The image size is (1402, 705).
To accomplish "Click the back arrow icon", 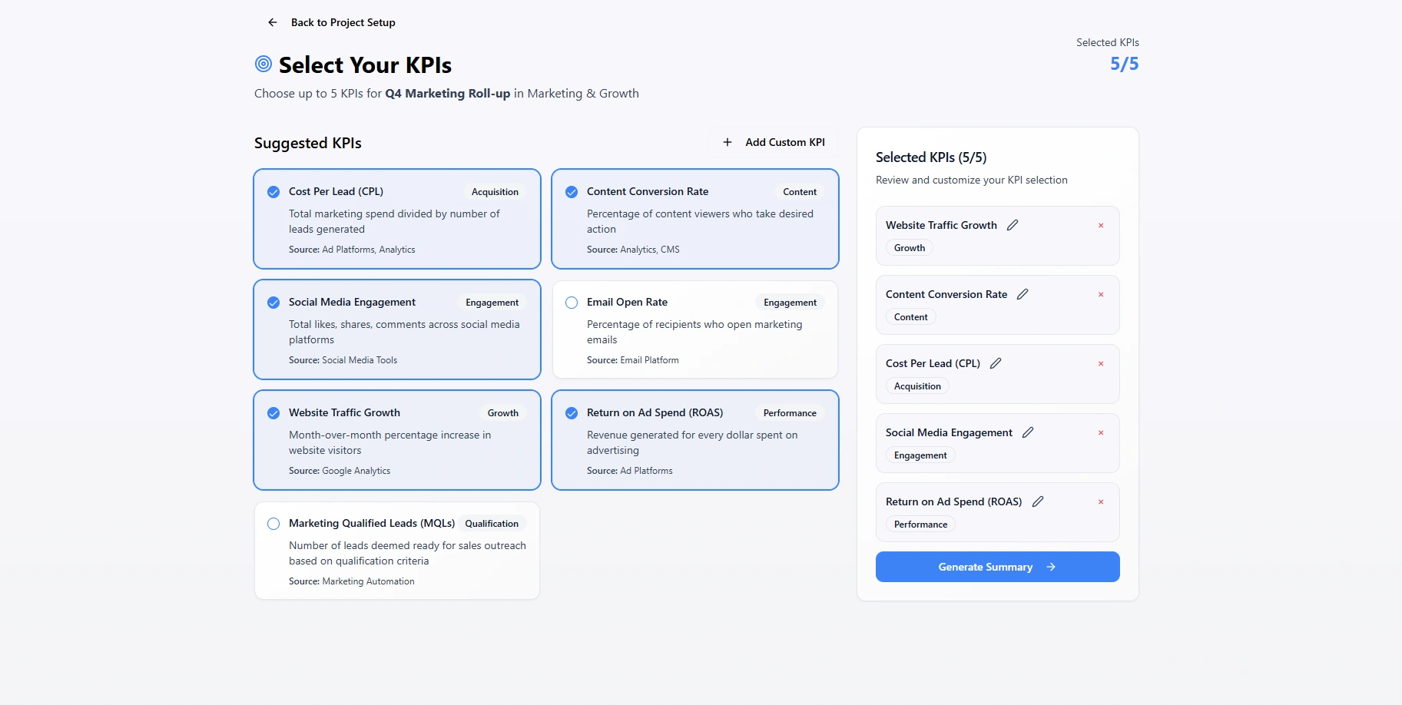I will 272,22.
